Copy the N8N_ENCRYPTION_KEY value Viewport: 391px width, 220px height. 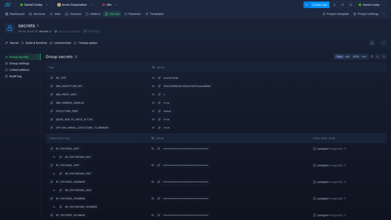point(159,86)
